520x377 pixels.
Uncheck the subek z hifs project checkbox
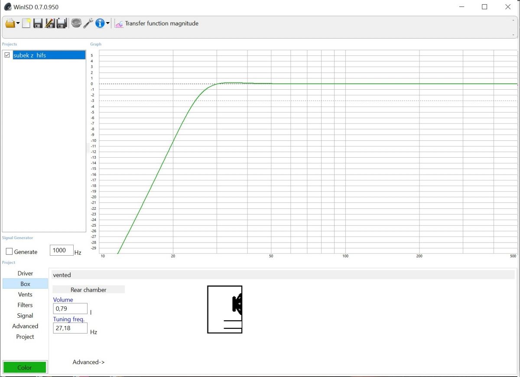tap(7, 55)
